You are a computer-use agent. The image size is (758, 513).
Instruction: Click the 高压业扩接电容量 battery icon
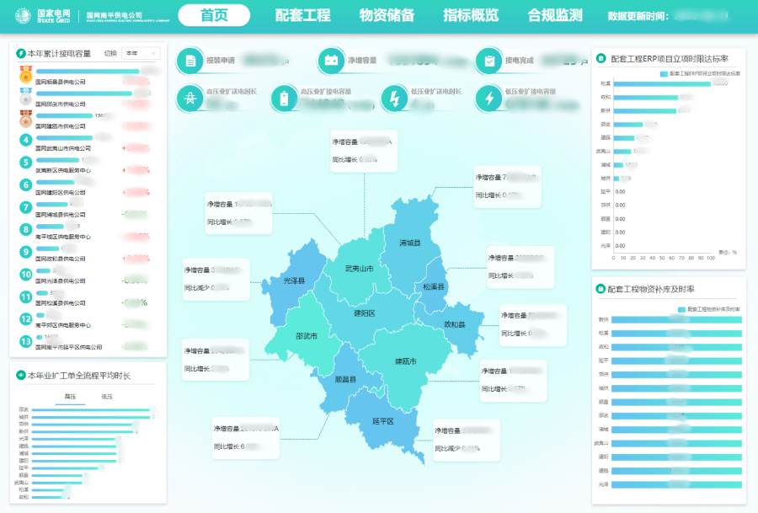coord(285,99)
